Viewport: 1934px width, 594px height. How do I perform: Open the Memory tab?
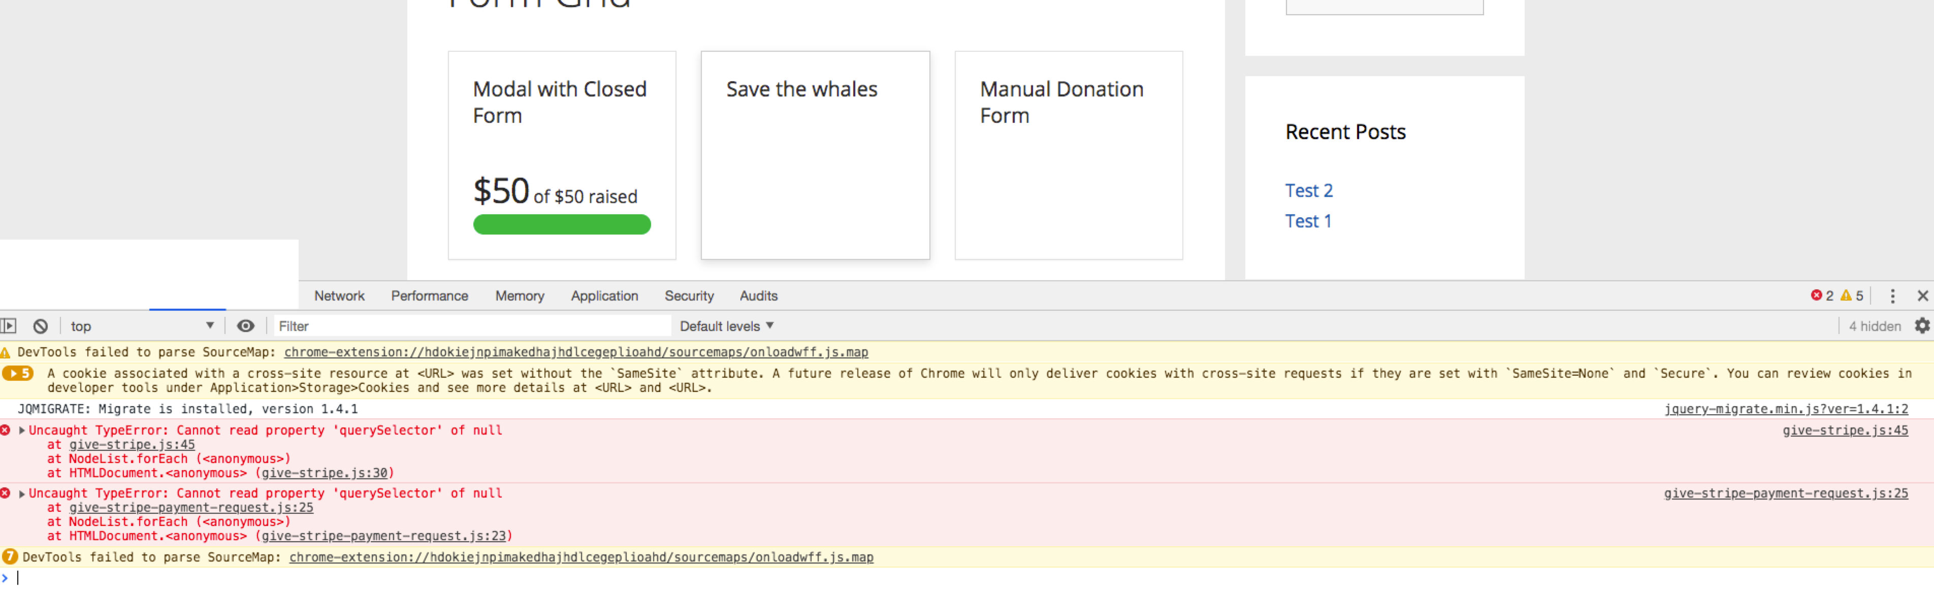520,296
